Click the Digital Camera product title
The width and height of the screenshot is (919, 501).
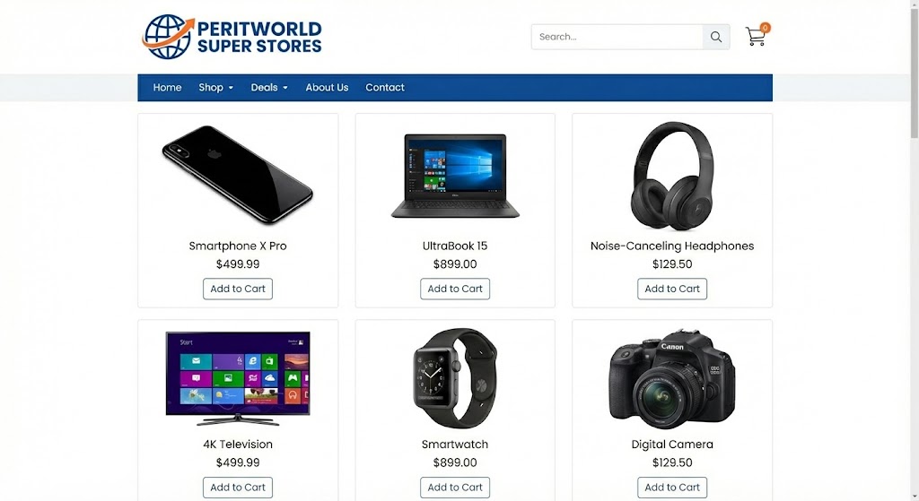pyautogui.click(x=671, y=445)
